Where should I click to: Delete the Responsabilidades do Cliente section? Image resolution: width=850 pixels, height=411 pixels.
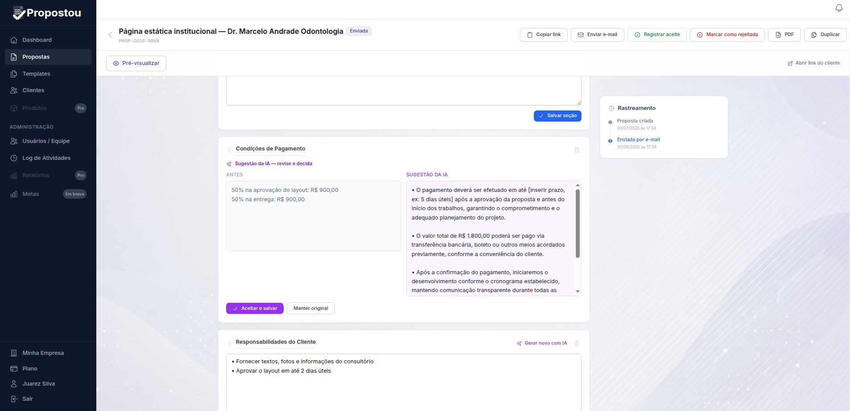tap(577, 344)
